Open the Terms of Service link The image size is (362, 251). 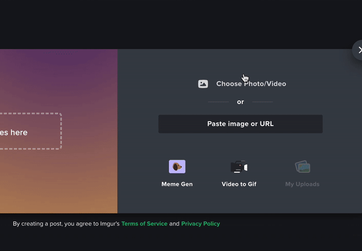tap(144, 224)
